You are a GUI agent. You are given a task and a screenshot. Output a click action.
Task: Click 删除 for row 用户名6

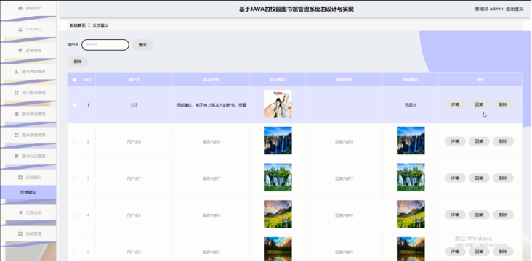coord(503,215)
